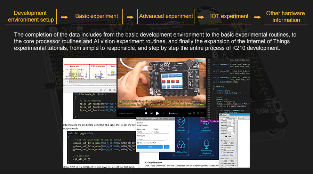Toggle the video player fullscreen icon
Screen dimensions: 313x174
pos(202,113)
